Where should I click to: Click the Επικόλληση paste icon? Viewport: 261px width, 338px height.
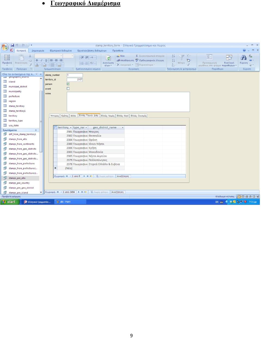pyautogui.click(x=21, y=57)
